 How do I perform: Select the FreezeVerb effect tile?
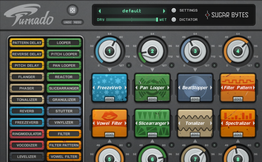click(110, 88)
